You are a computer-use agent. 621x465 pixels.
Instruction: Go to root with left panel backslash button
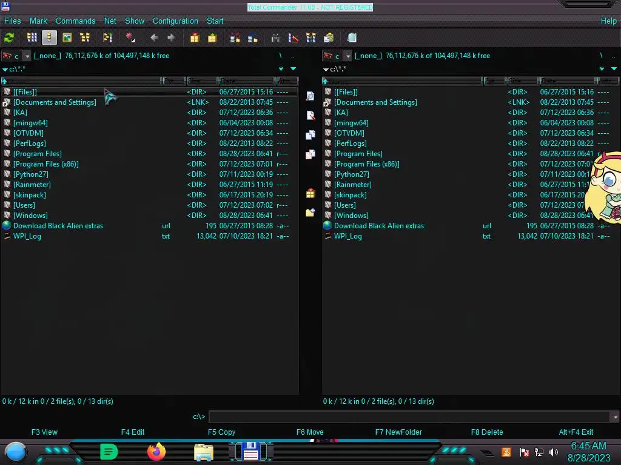[280, 56]
